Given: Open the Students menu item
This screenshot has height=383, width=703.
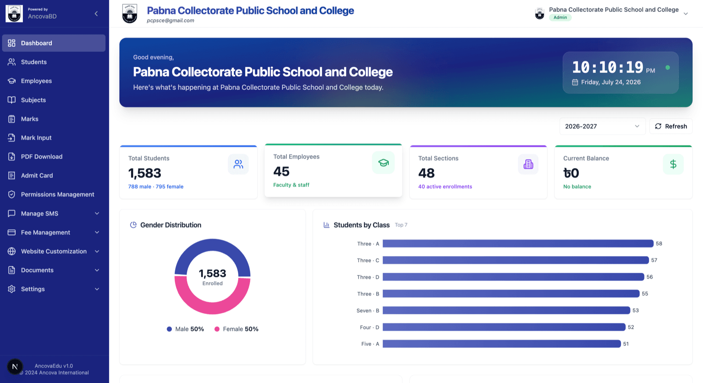Looking at the screenshot, I should [x=54, y=62].
